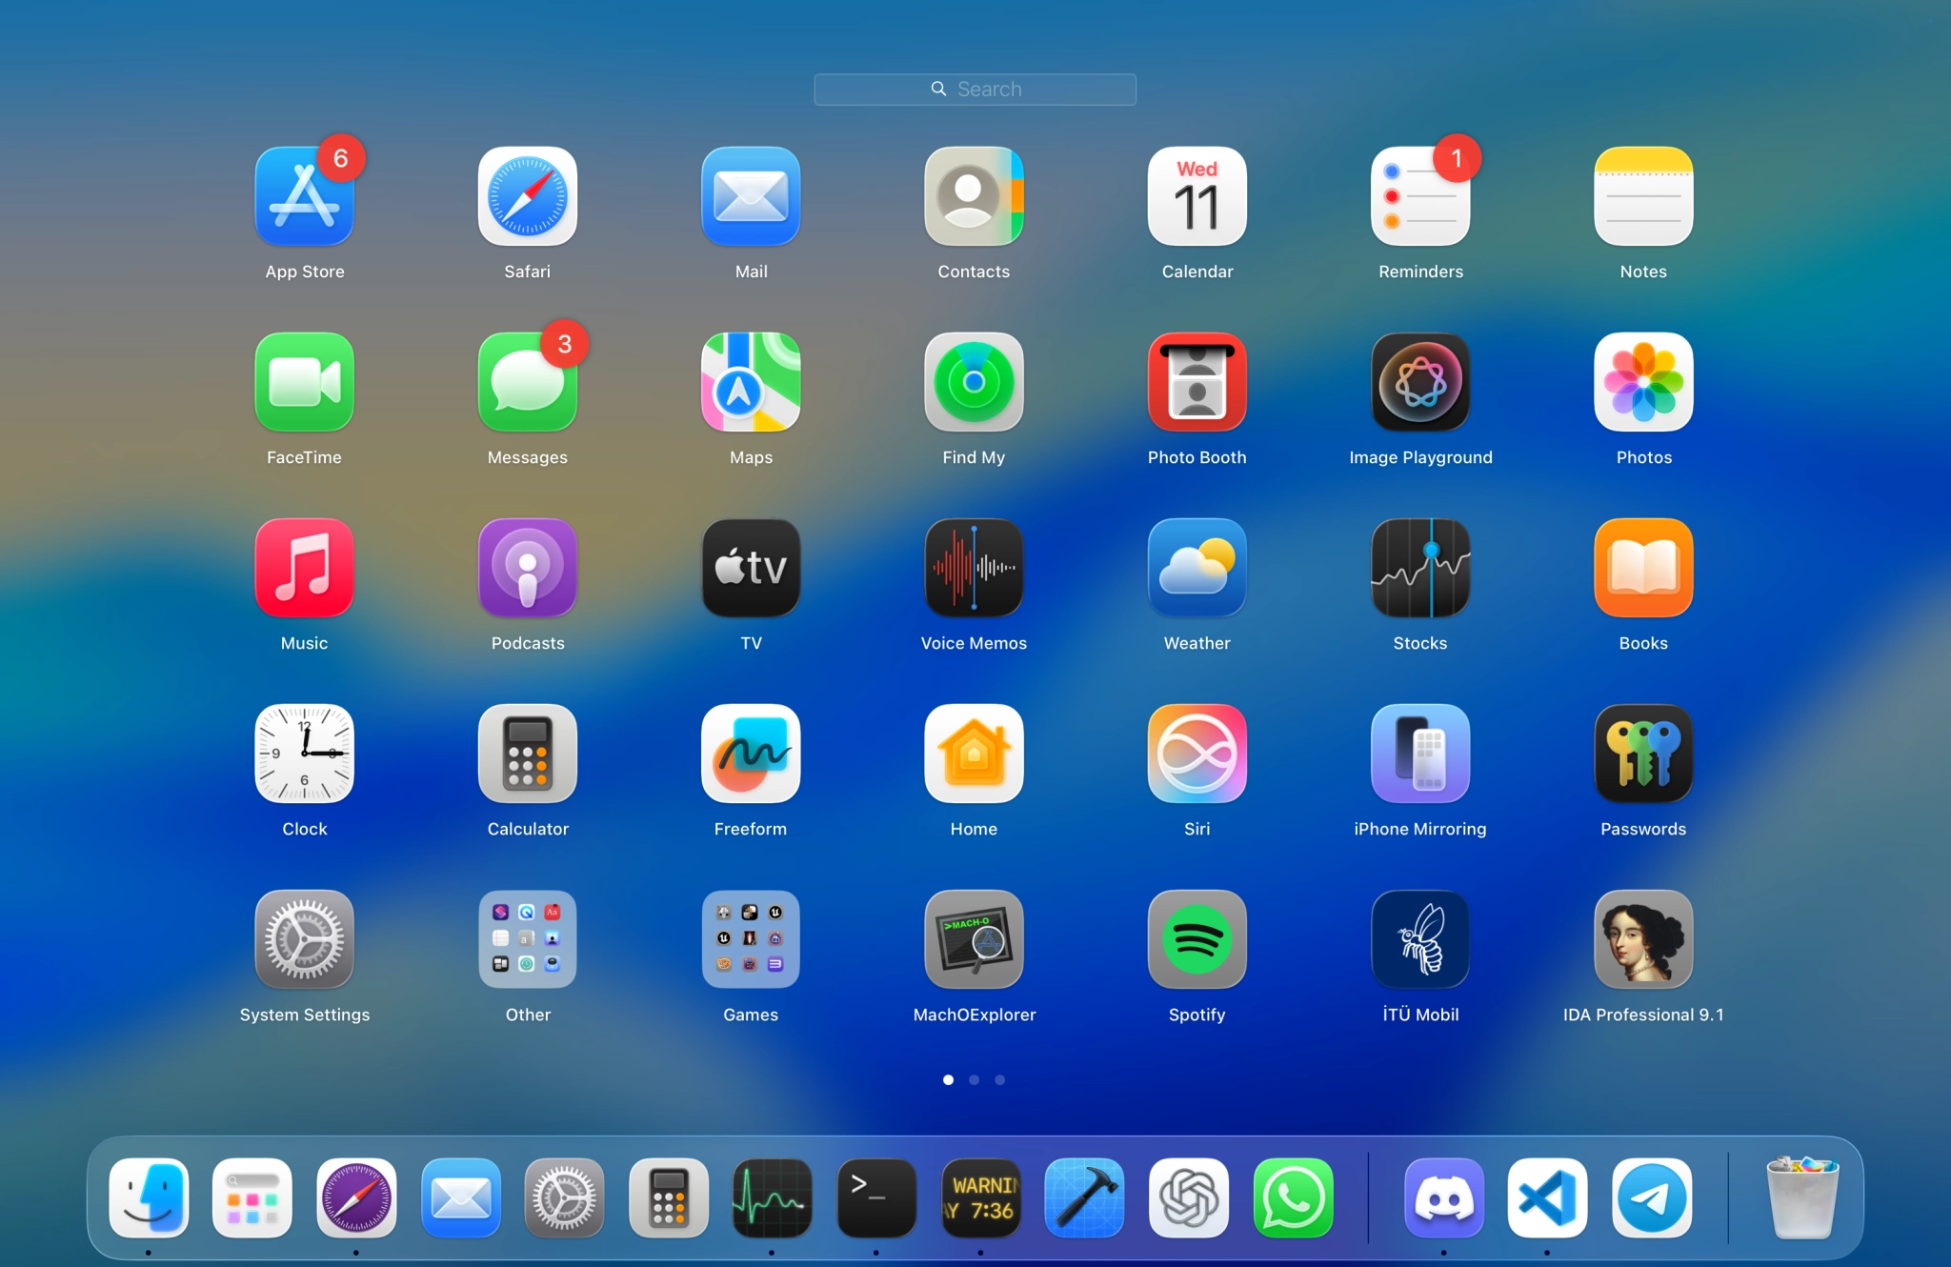Image resolution: width=1951 pixels, height=1267 pixels.
Task: Launch the Home app
Action: point(974,754)
